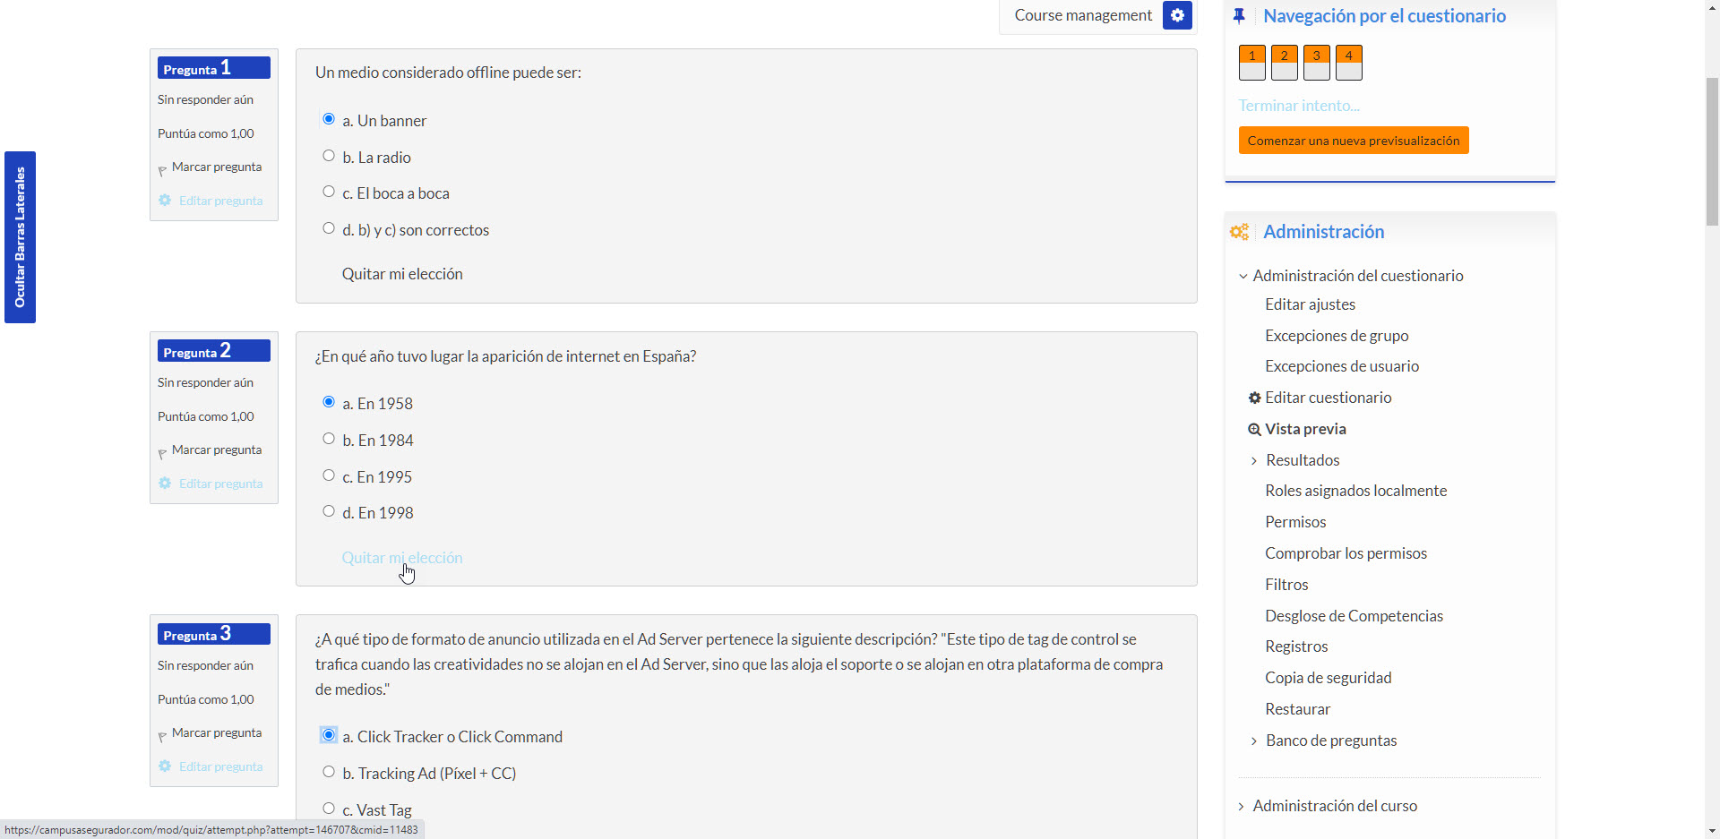This screenshot has width=1720, height=839.
Task: Jump to question 3 in quiz navigation
Action: pos(1316,63)
